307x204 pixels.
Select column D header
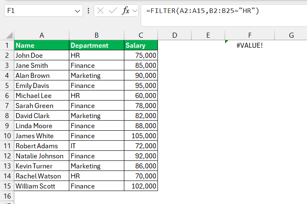click(174, 35)
